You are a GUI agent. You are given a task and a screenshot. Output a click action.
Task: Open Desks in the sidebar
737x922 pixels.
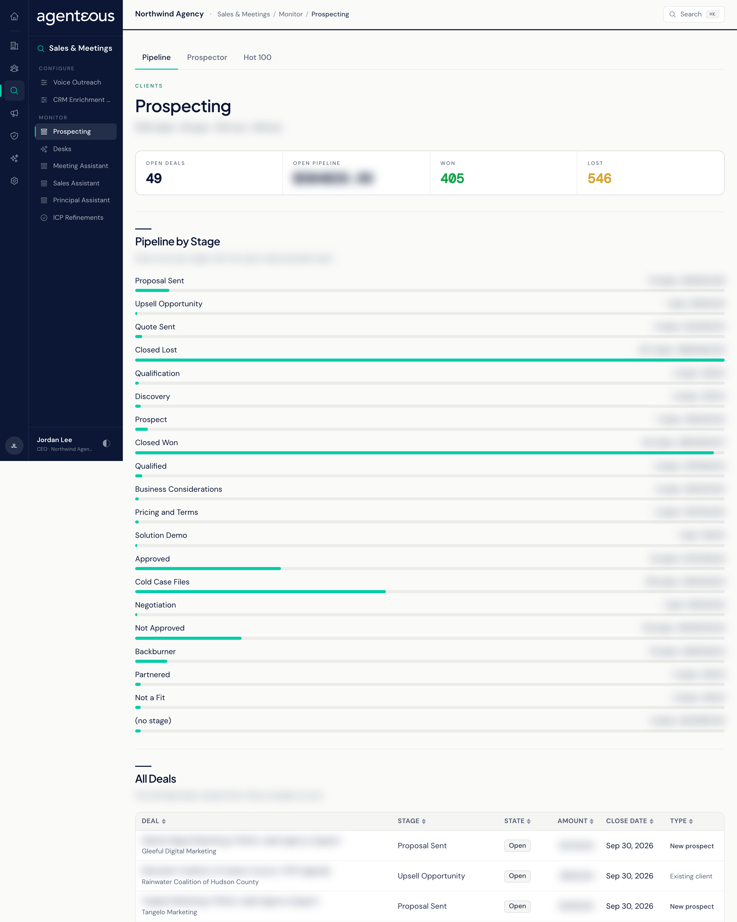click(76, 149)
